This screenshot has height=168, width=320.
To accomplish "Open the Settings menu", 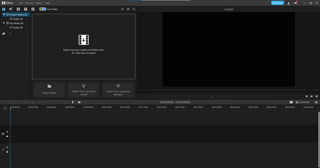I will tap(29, 3).
